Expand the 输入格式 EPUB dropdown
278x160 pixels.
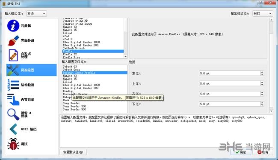coord(36,14)
